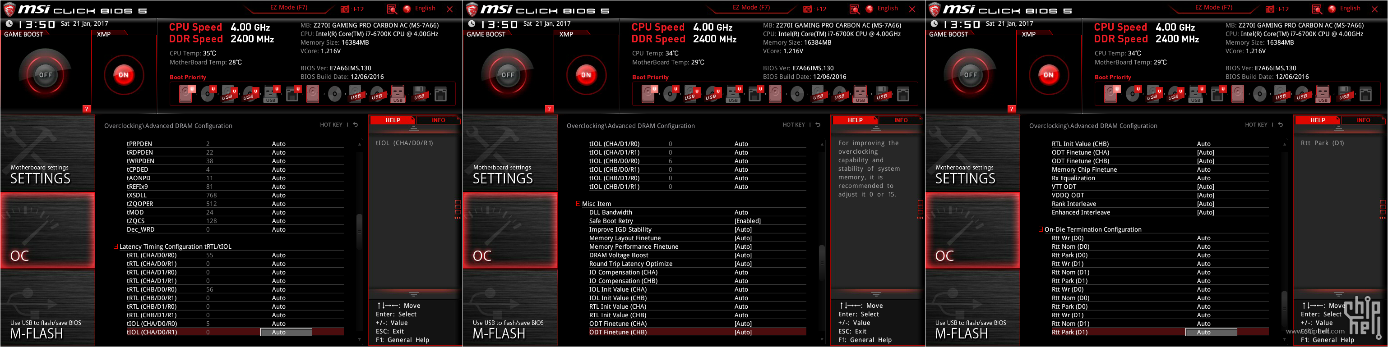1388x347 pixels.
Task: Switch to INFO tab in left screen
Action: [x=438, y=120]
